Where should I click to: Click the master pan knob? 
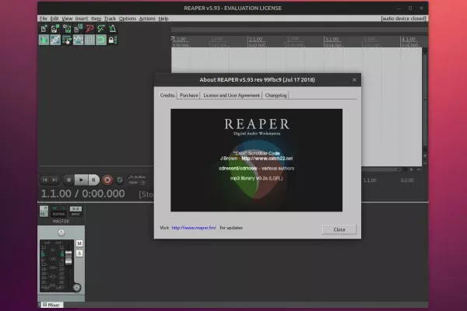point(61,232)
